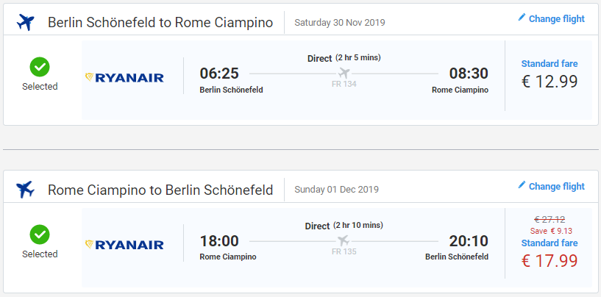Click the grey plane icon above FR 135
Screen dimensions: 601x297
[344, 240]
